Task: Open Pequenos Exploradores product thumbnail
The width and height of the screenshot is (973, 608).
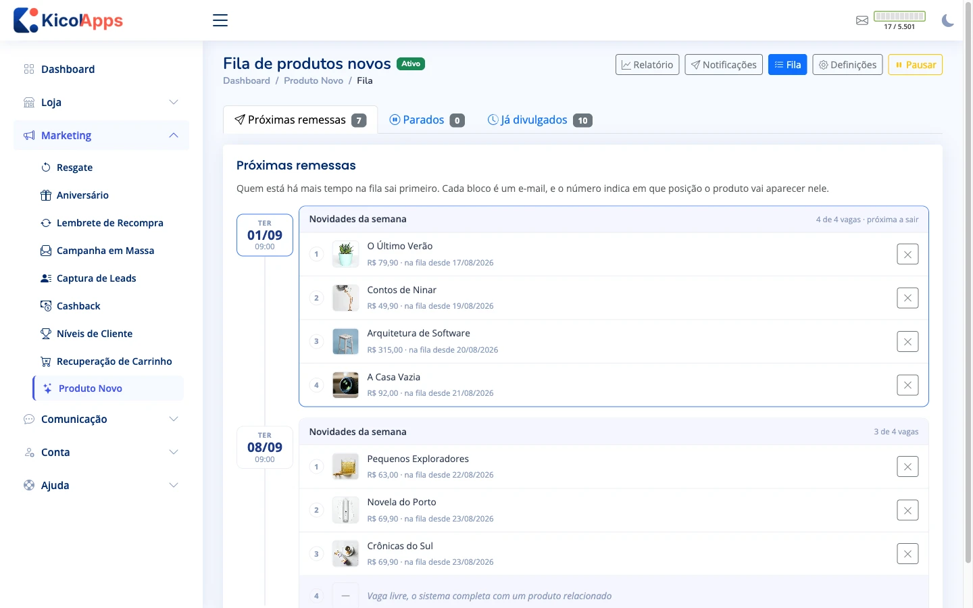Action: [x=345, y=467]
